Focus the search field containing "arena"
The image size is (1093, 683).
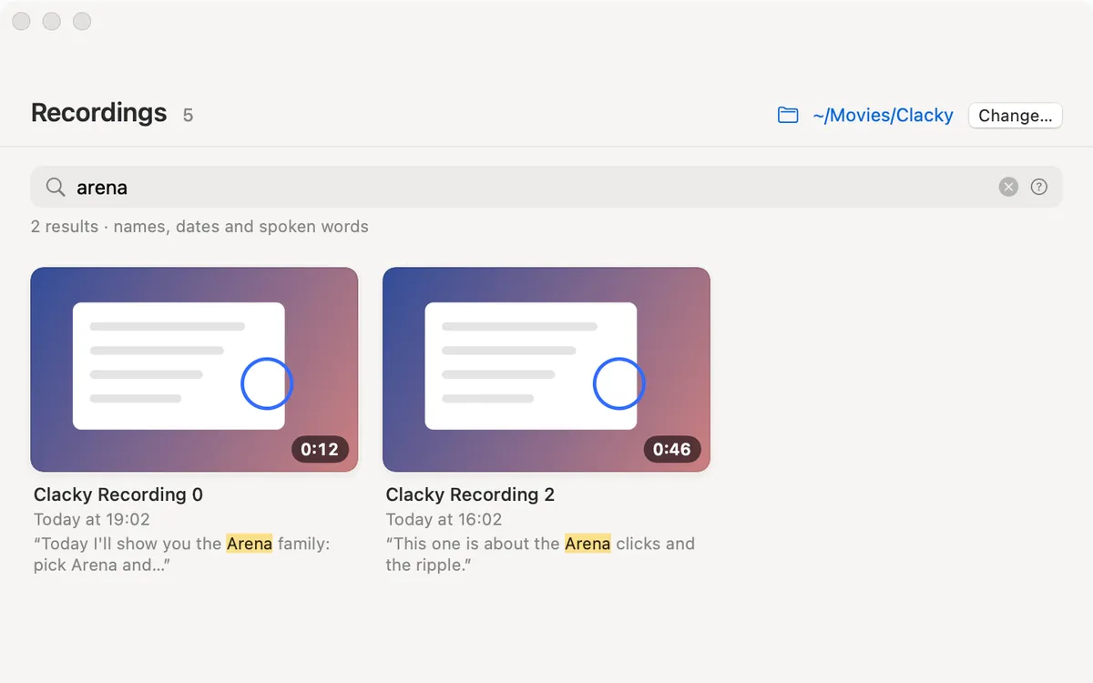(546, 187)
